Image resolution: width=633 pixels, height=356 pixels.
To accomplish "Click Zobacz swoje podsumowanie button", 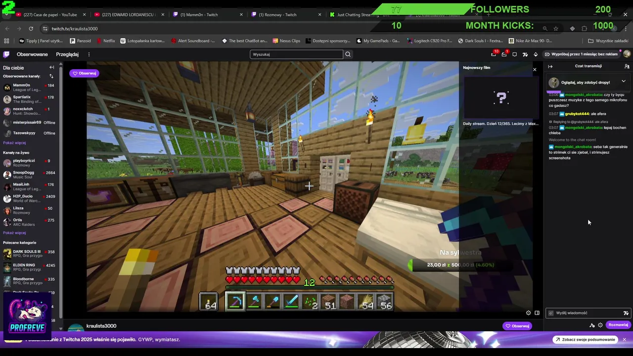I will 586,340.
